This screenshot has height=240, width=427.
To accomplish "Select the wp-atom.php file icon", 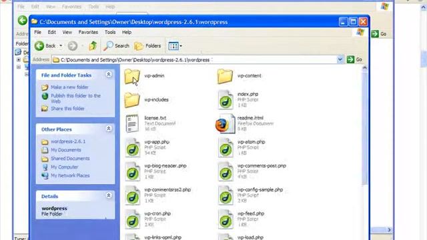I will [226, 148].
